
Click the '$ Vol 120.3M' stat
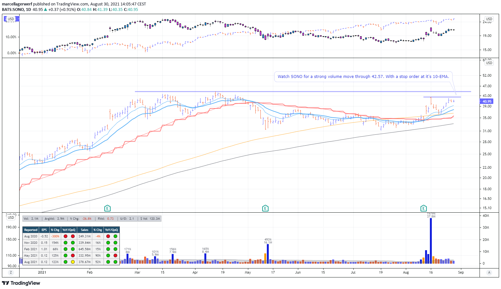point(150,219)
